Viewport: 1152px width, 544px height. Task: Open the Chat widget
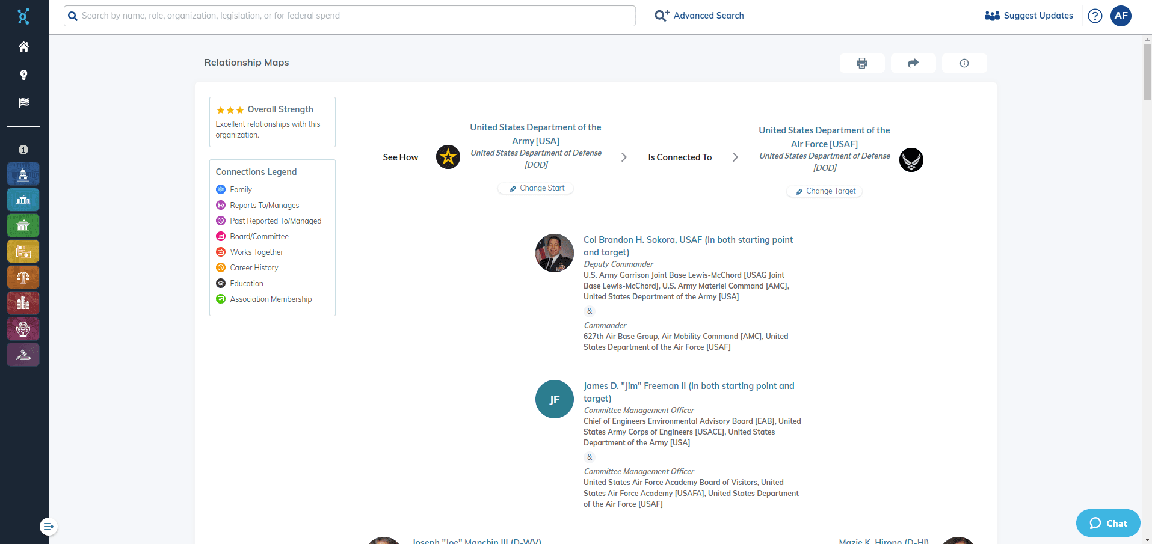[1108, 523]
